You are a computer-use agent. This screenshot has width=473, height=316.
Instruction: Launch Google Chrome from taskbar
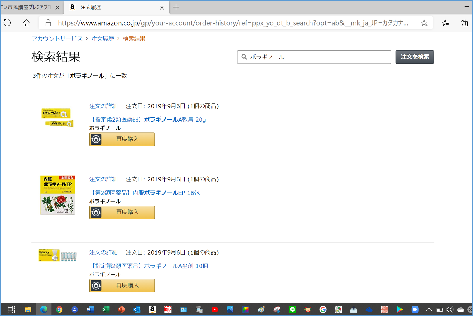coord(59,310)
